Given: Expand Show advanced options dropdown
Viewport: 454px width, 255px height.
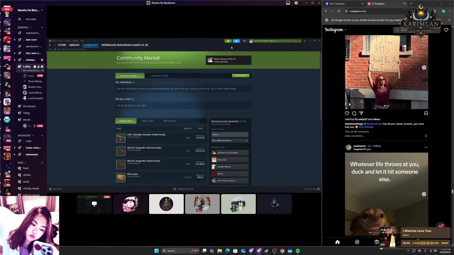Looking at the screenshot, I should 230,140.
